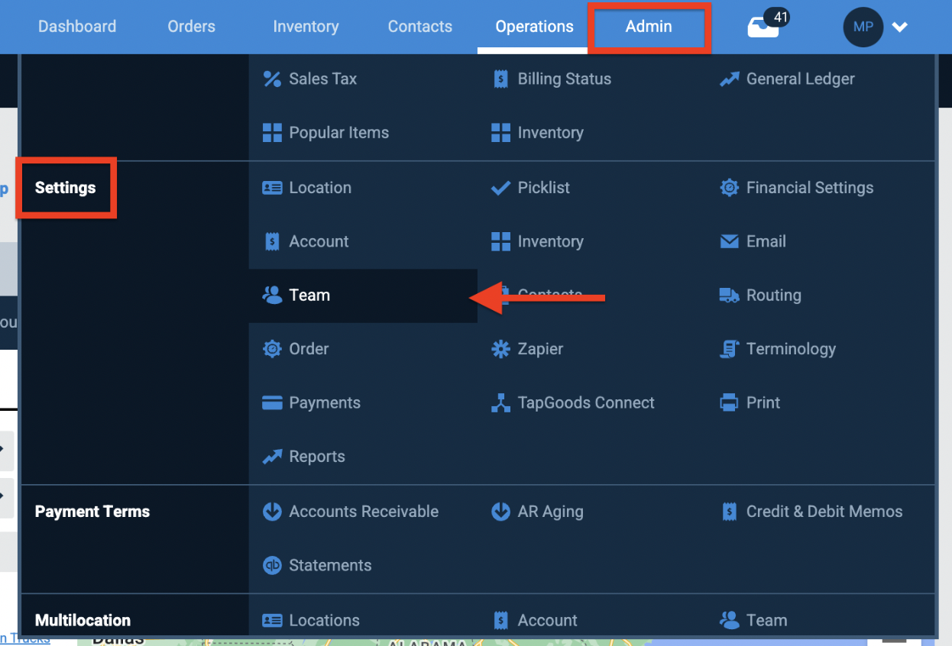Screen dimensions: 952x646
Task: Open Location settings
Action: point(320,188)
